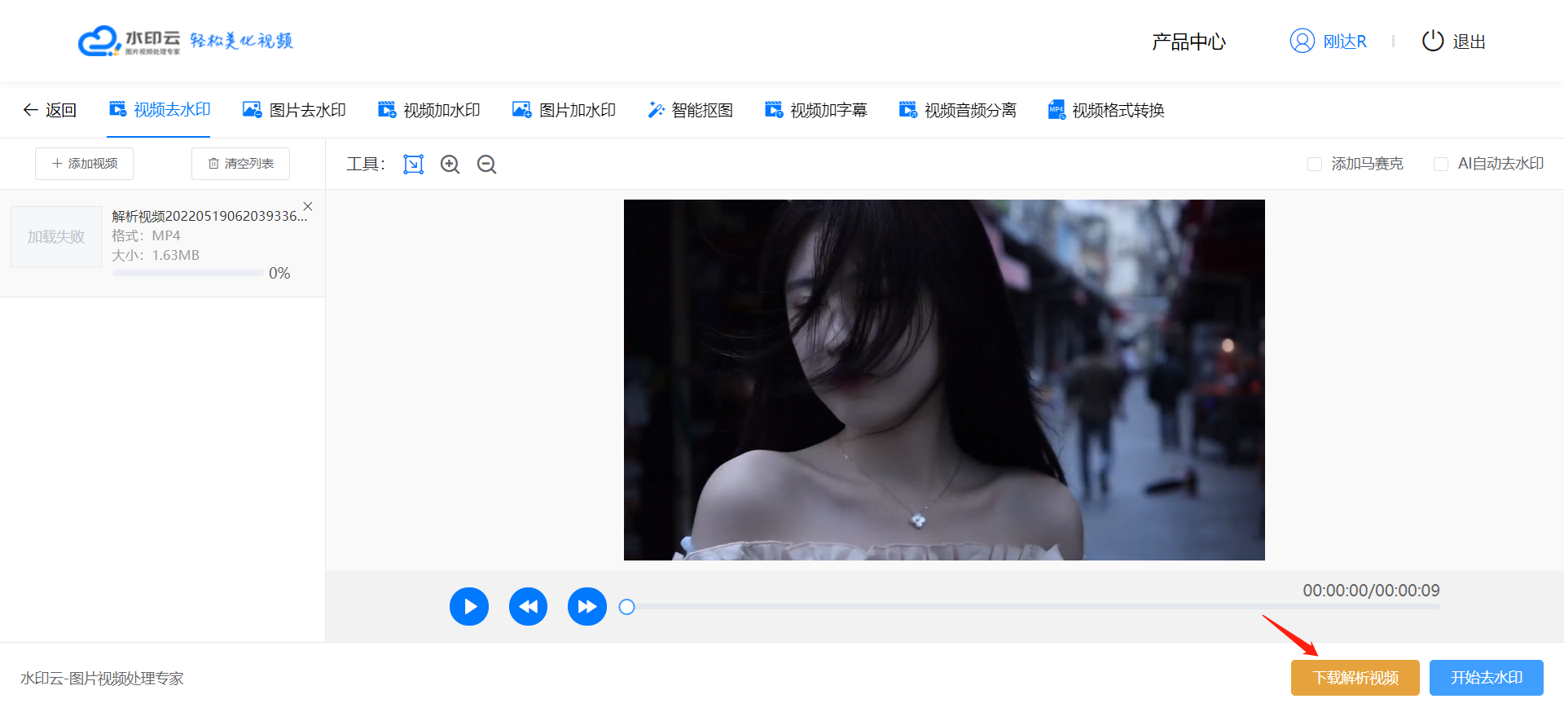
Task: Click the fast forward playback button
Action: pos(586,607)
